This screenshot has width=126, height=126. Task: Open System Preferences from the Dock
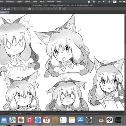(x=89, y=120)
